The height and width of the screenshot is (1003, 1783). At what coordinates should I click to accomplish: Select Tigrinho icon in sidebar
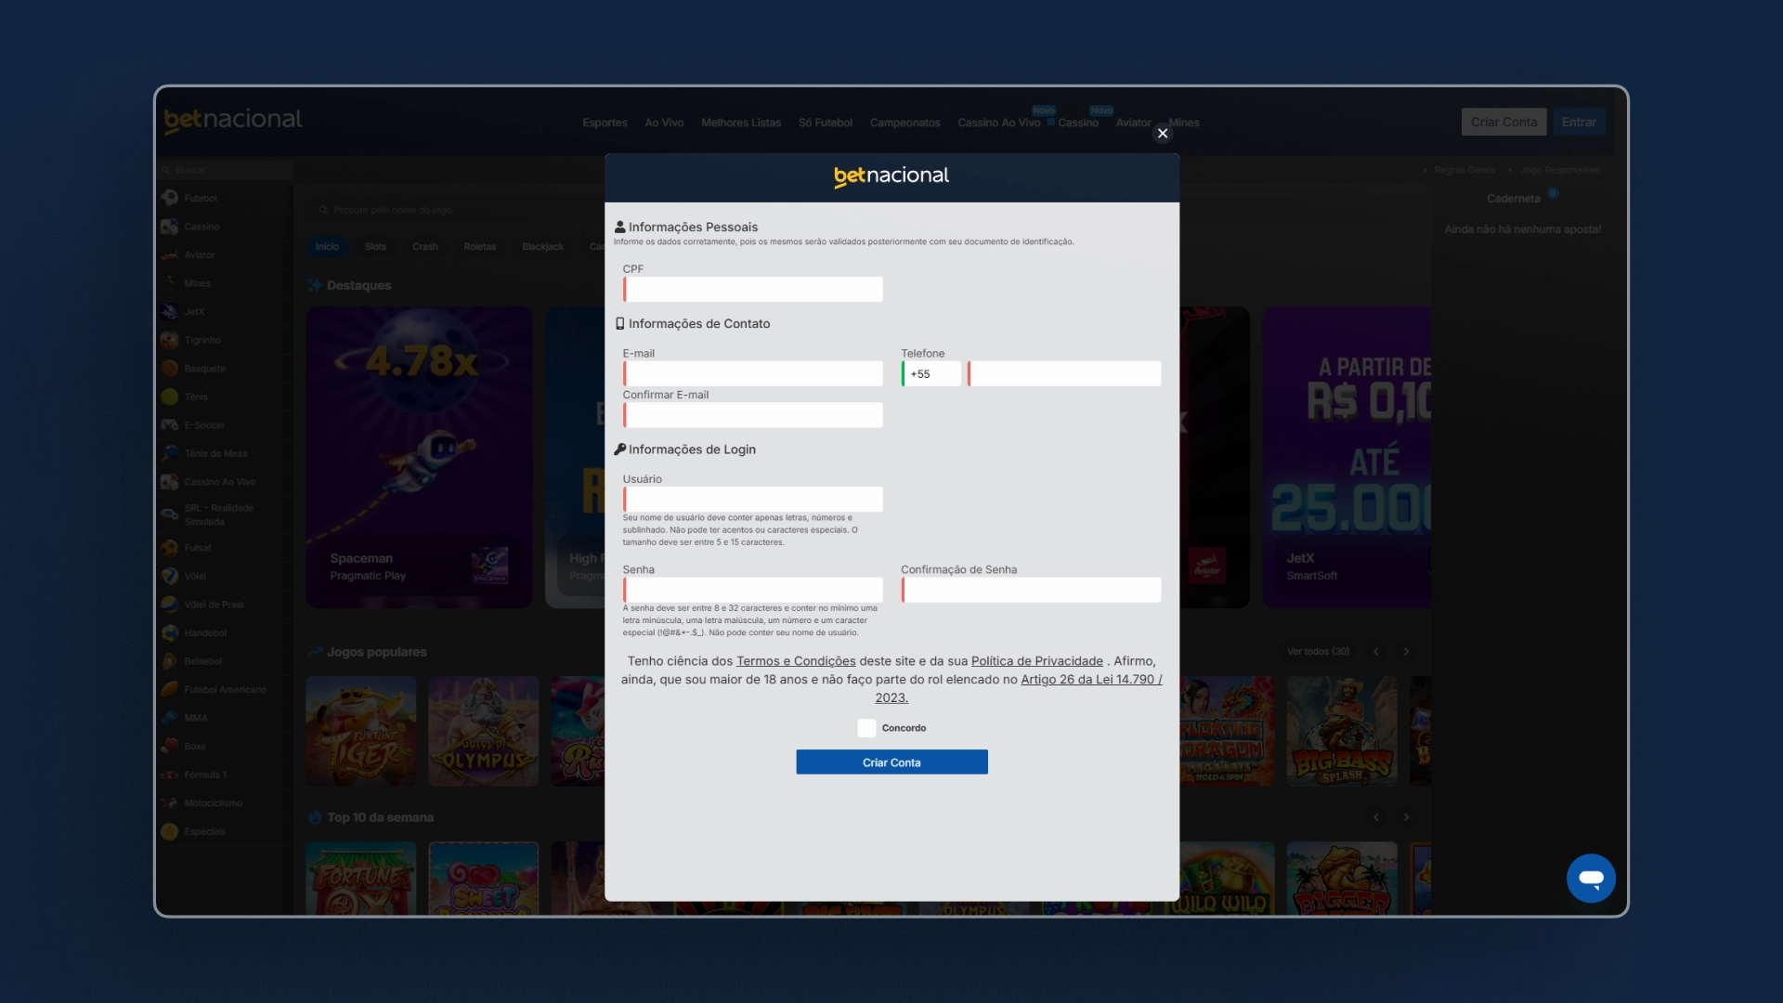tap(169, 340)
